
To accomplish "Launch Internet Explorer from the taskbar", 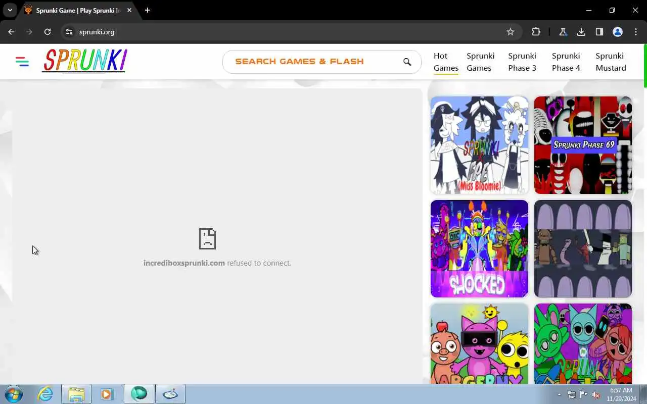I will point(45,394).
